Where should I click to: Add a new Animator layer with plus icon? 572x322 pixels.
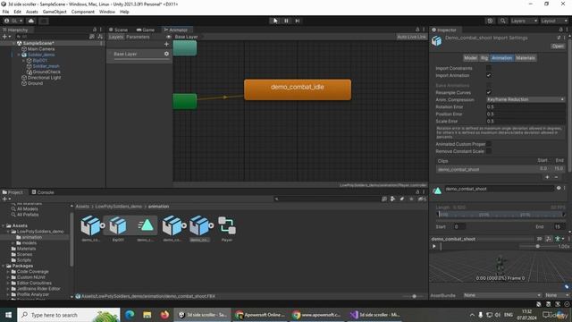166,44
